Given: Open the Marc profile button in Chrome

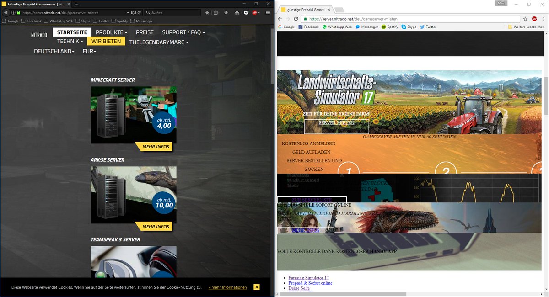Looking at the screenshot, I should [501, 4].
